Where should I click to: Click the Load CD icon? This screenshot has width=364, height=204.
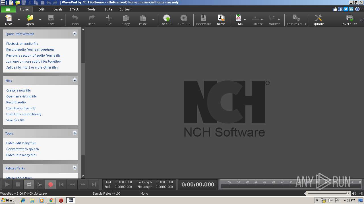(x=166, y=20)
